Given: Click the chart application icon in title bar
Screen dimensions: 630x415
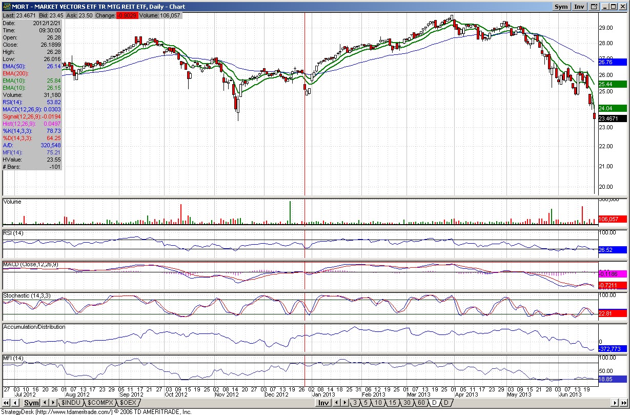Looking at the screenshot, I should click(x=6, y=7).
